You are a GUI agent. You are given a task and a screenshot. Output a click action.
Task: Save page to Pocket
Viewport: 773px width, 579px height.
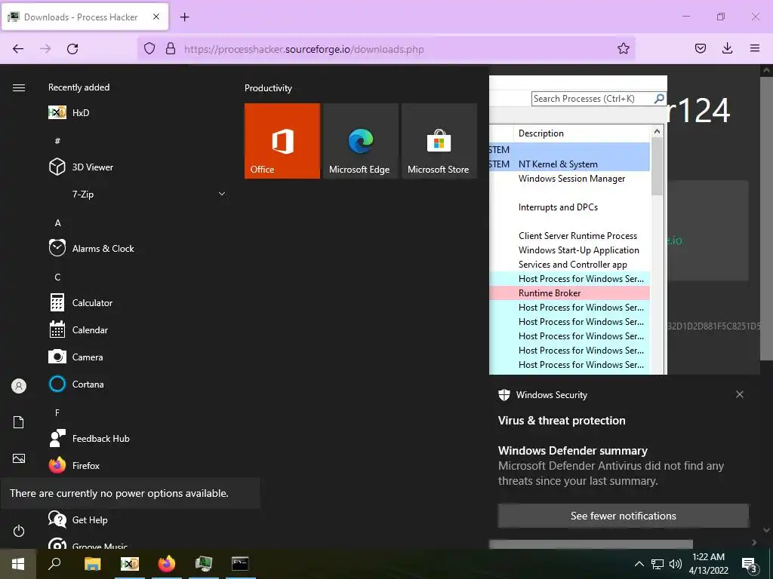pos(700,49)
